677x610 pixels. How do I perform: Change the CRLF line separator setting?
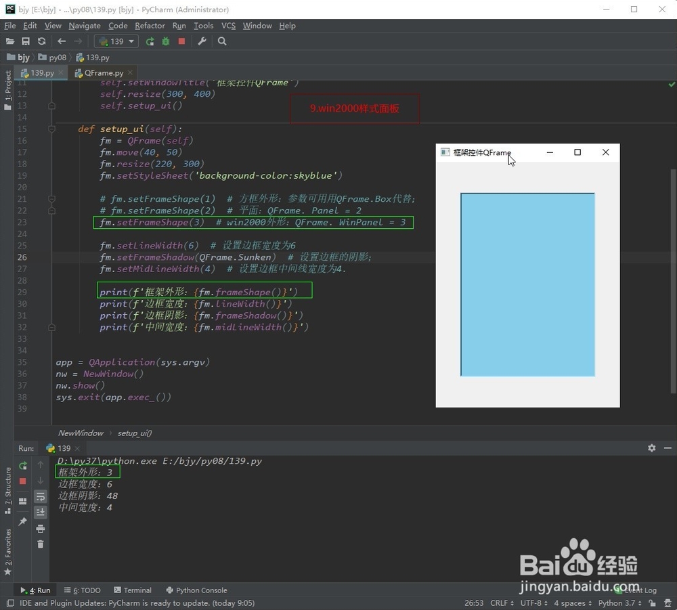click(502, 603)
